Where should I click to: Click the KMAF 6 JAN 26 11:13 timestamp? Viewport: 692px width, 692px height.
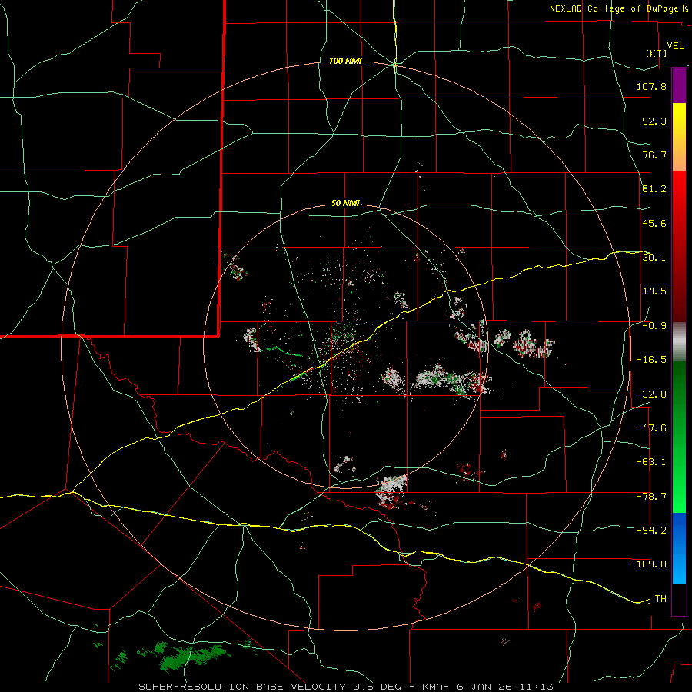[487, 687]
